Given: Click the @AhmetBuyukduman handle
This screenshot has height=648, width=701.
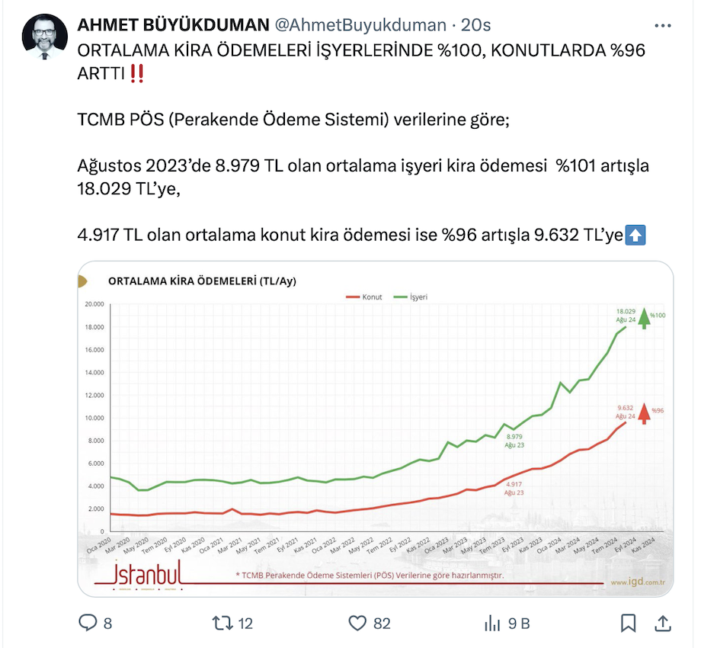Looking at the screenshot, I should pos(359,25).
